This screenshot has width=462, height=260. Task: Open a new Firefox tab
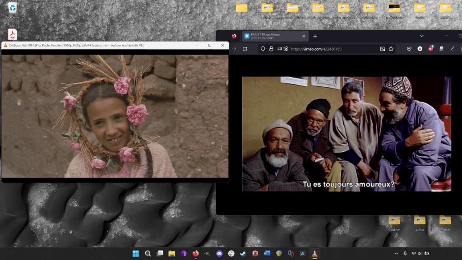point(315,36)
